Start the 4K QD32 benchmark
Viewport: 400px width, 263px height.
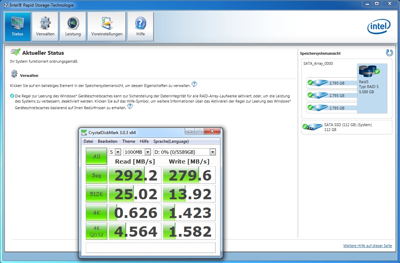(x=97, y=231)
